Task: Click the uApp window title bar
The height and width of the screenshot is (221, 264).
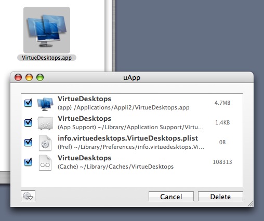Action: point(132,77)
